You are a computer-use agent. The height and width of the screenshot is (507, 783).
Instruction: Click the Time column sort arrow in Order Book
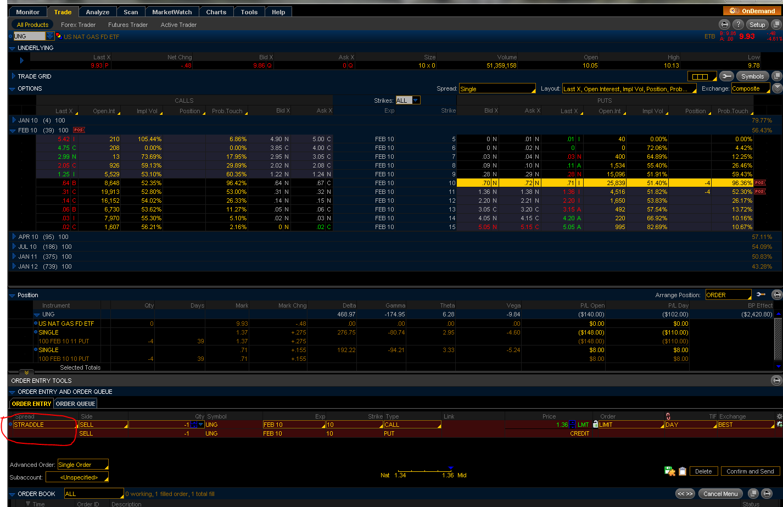point(29,504)
